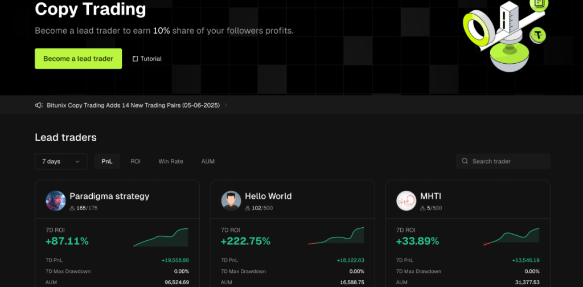Click the +19,558.86 PnL value
This screenshot has width=583, height=287.
[175, 260]
